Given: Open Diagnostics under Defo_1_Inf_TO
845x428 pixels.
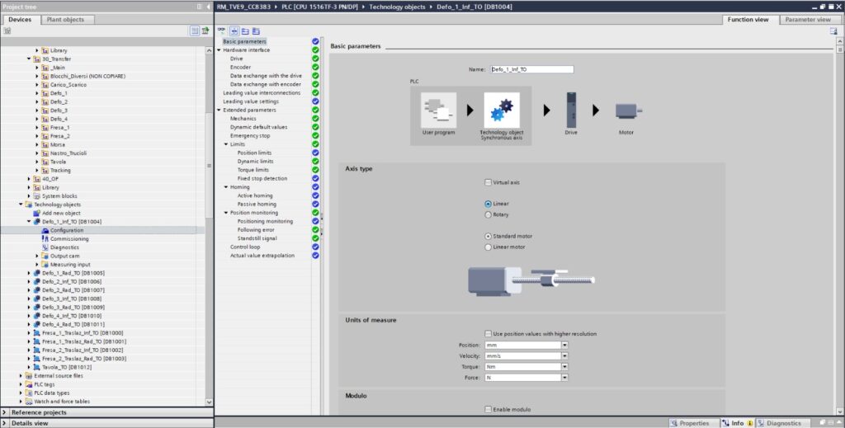Looking at the screenshot, I should point(64,247).
